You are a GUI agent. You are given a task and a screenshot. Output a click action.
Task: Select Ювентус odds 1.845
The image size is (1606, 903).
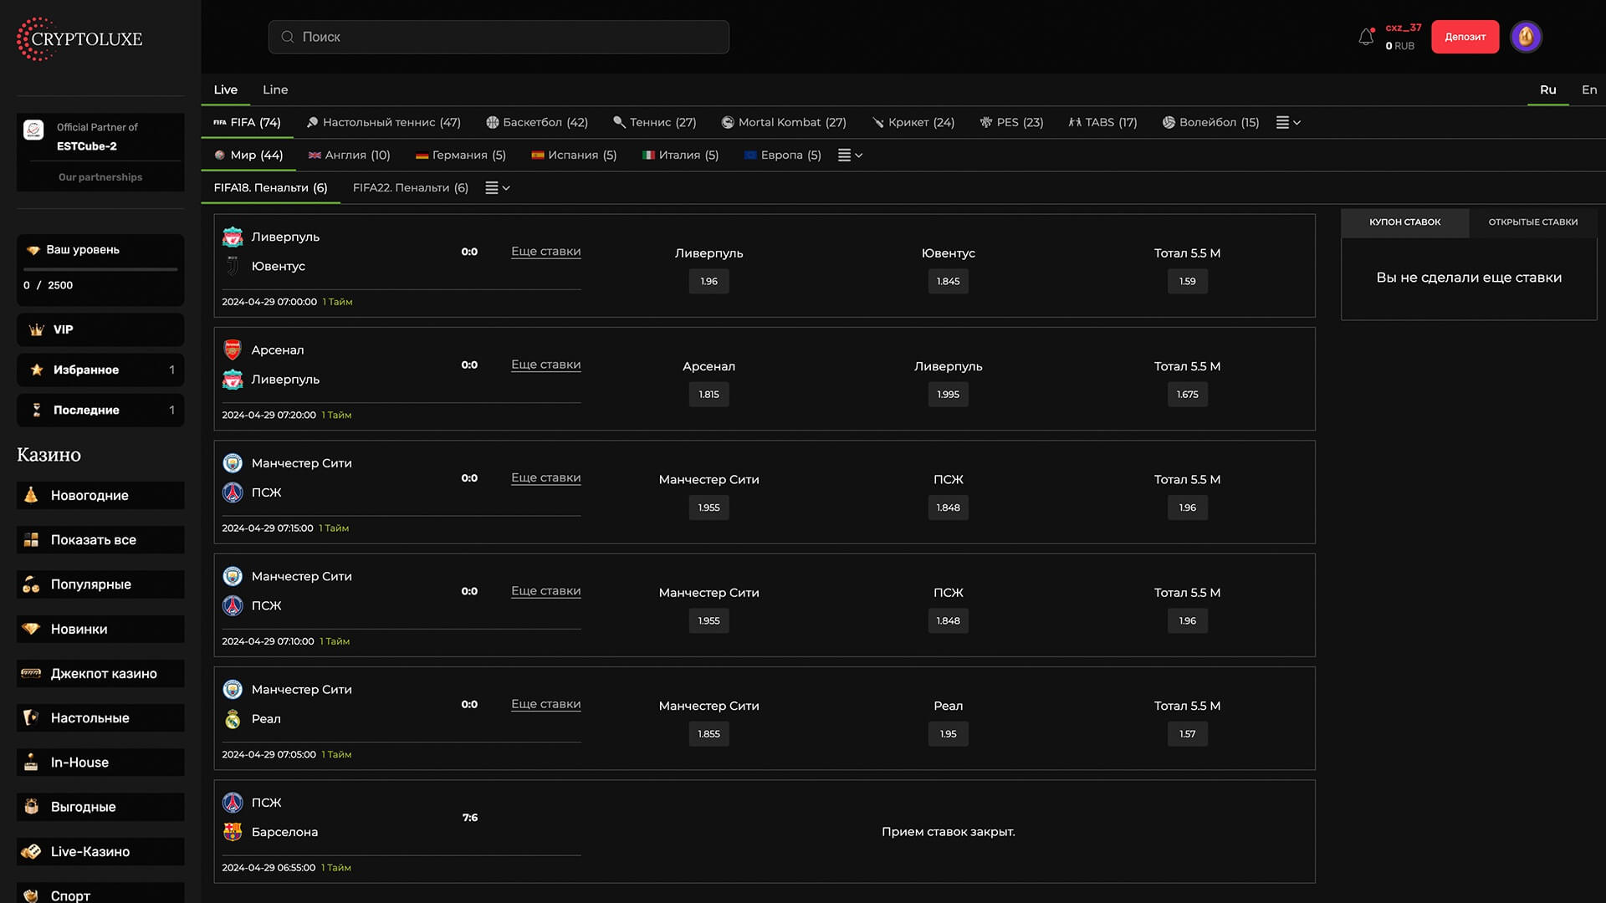949,281
